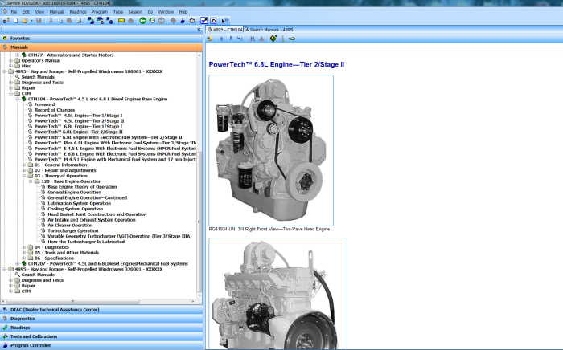Viewport: 563px width, 350px height.
Task: Switch to Search Manuals - 4895 tab
Action: pyautogui.click(x=269, y=30)
